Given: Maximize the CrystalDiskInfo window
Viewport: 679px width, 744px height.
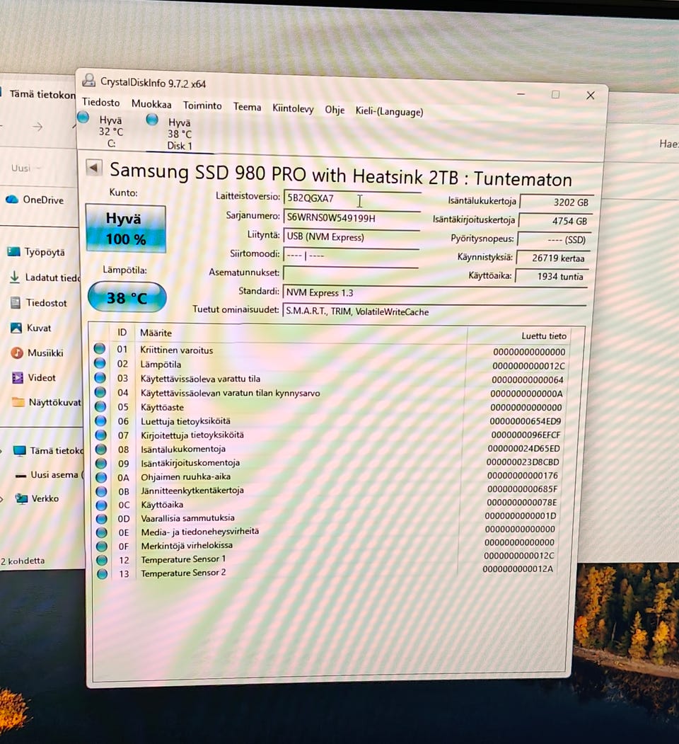Looking at the screenshot, I should click(555, 94).
